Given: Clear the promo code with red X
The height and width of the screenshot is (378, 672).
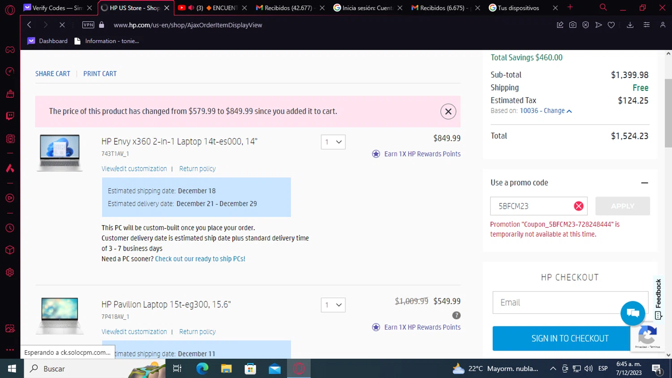Looking at the screenshot, I should coord(578,206).
